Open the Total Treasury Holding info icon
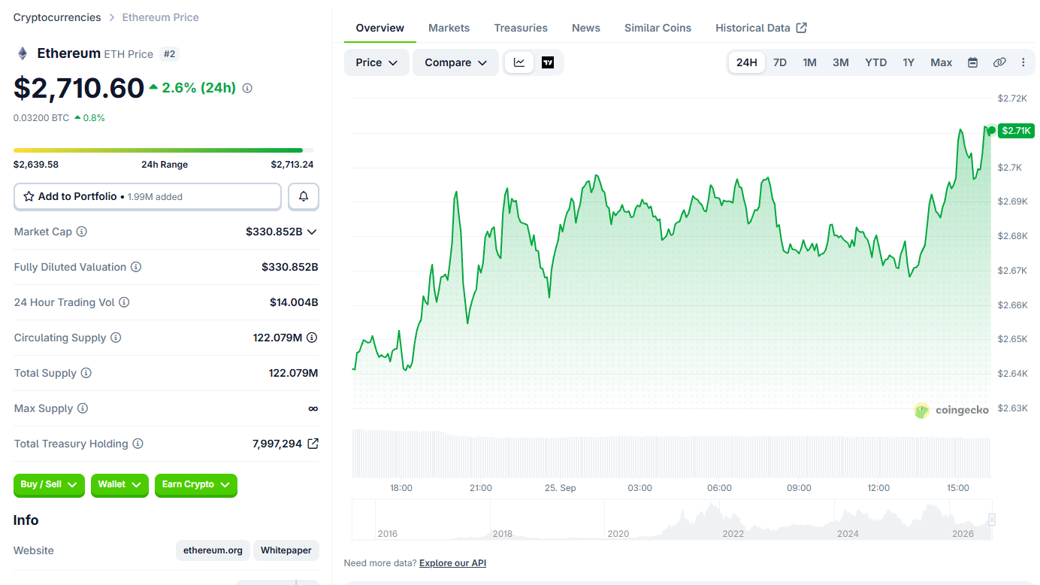The image size is (1040, 585). point(138,444)
